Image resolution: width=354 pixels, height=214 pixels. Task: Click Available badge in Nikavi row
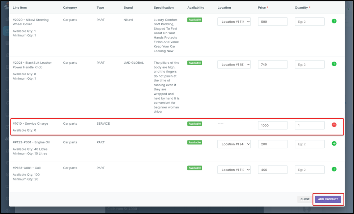click(x=195, y=20)
